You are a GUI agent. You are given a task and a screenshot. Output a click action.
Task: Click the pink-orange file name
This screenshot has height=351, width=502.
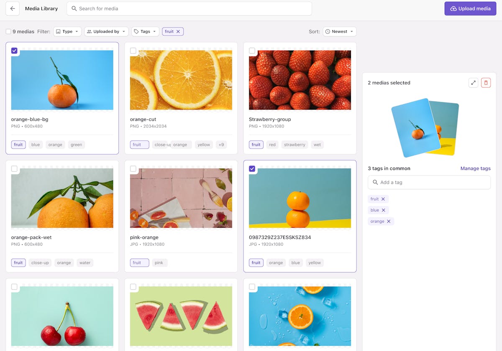[144, 237]
